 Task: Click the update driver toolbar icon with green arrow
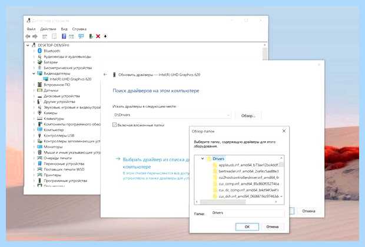pos(91,36)
